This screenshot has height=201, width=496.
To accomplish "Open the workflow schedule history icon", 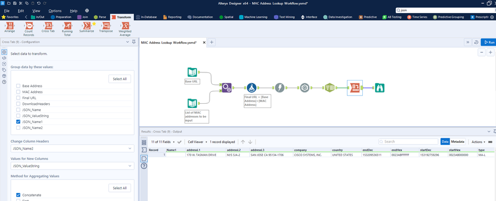I will point(476,42).
